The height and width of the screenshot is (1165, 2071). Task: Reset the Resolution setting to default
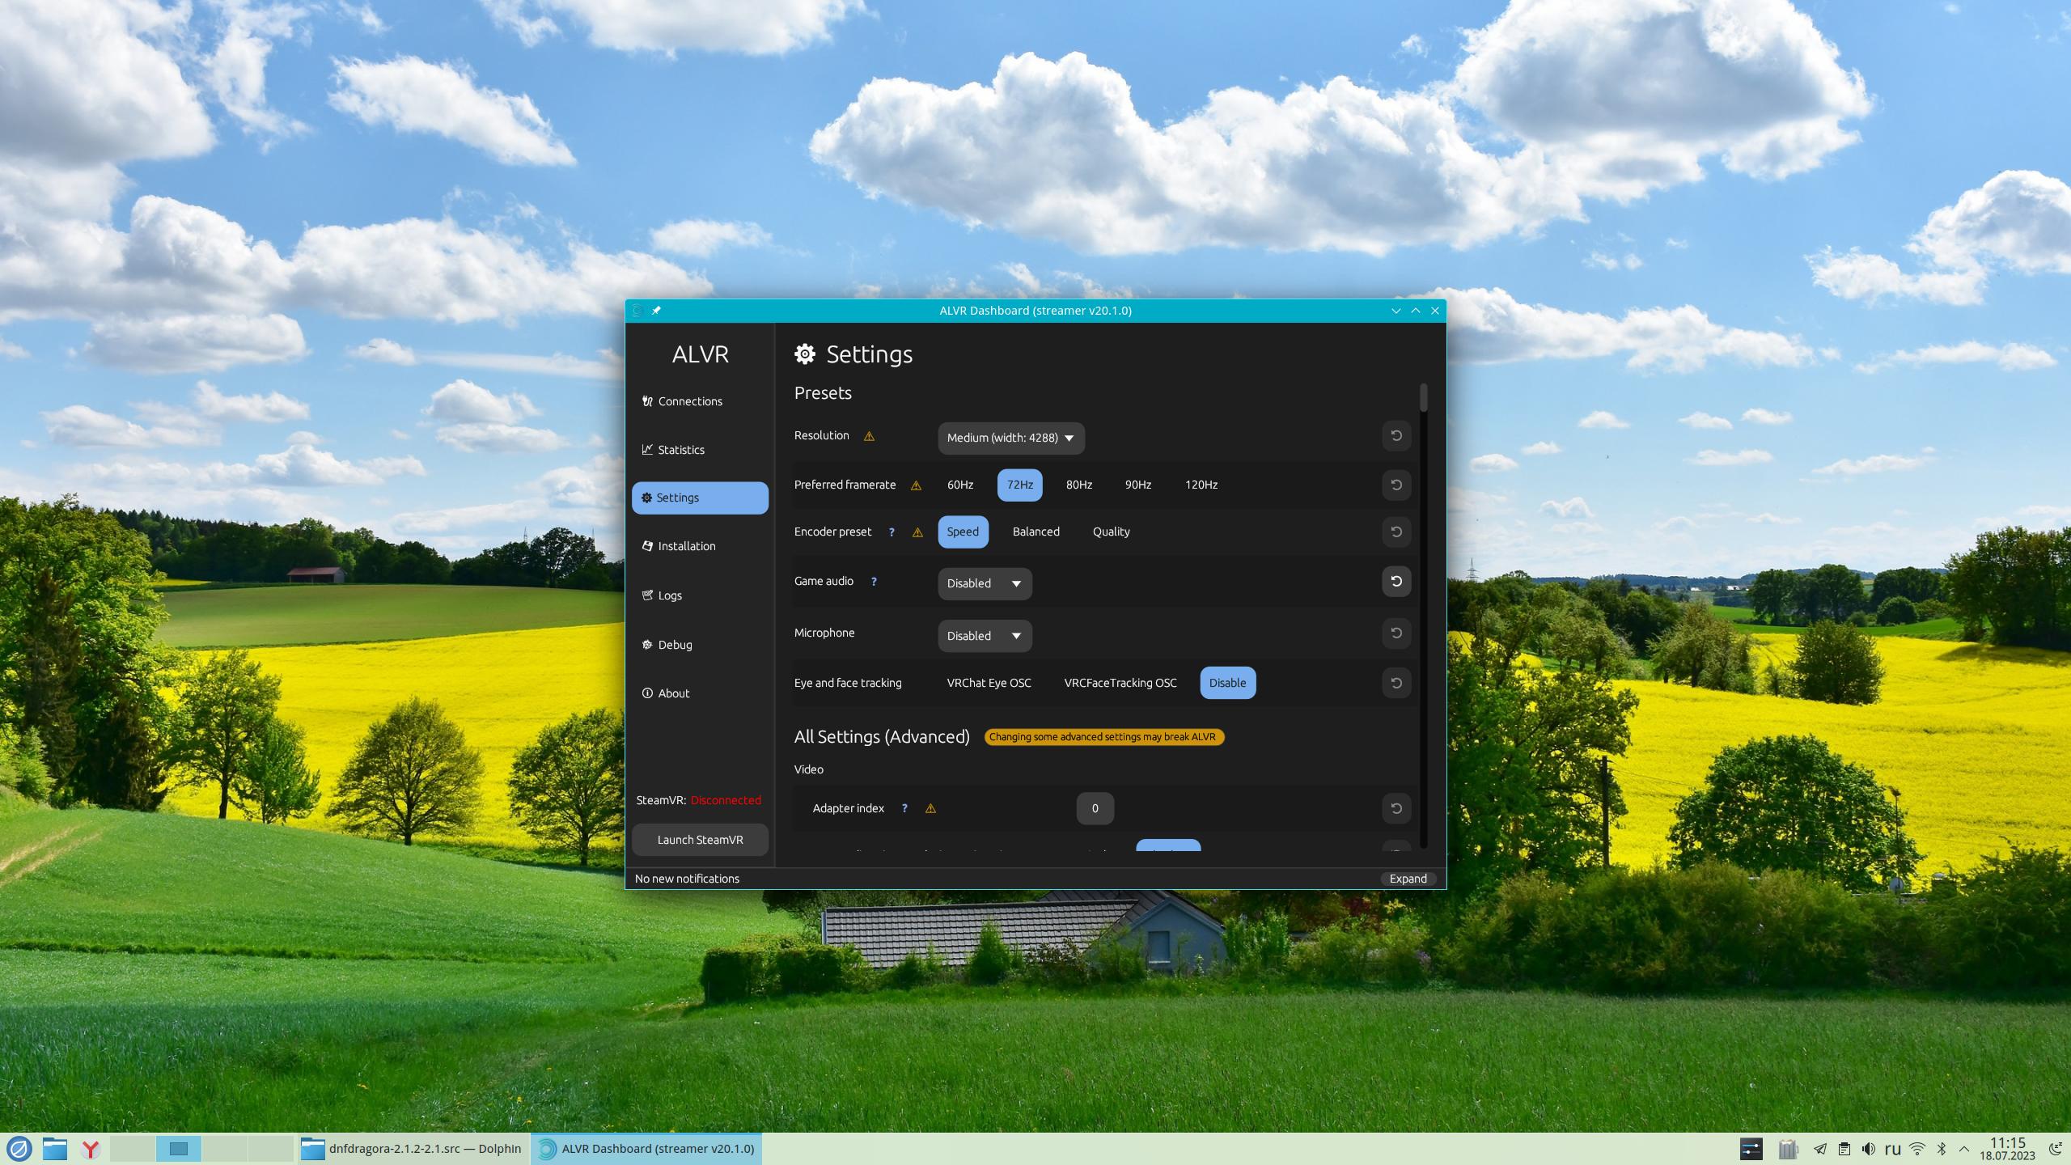1395,436
